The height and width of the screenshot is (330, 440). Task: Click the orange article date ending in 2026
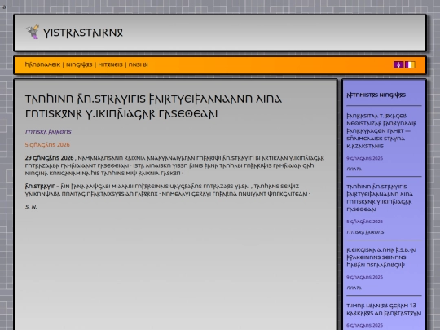[x=47, y=145]
